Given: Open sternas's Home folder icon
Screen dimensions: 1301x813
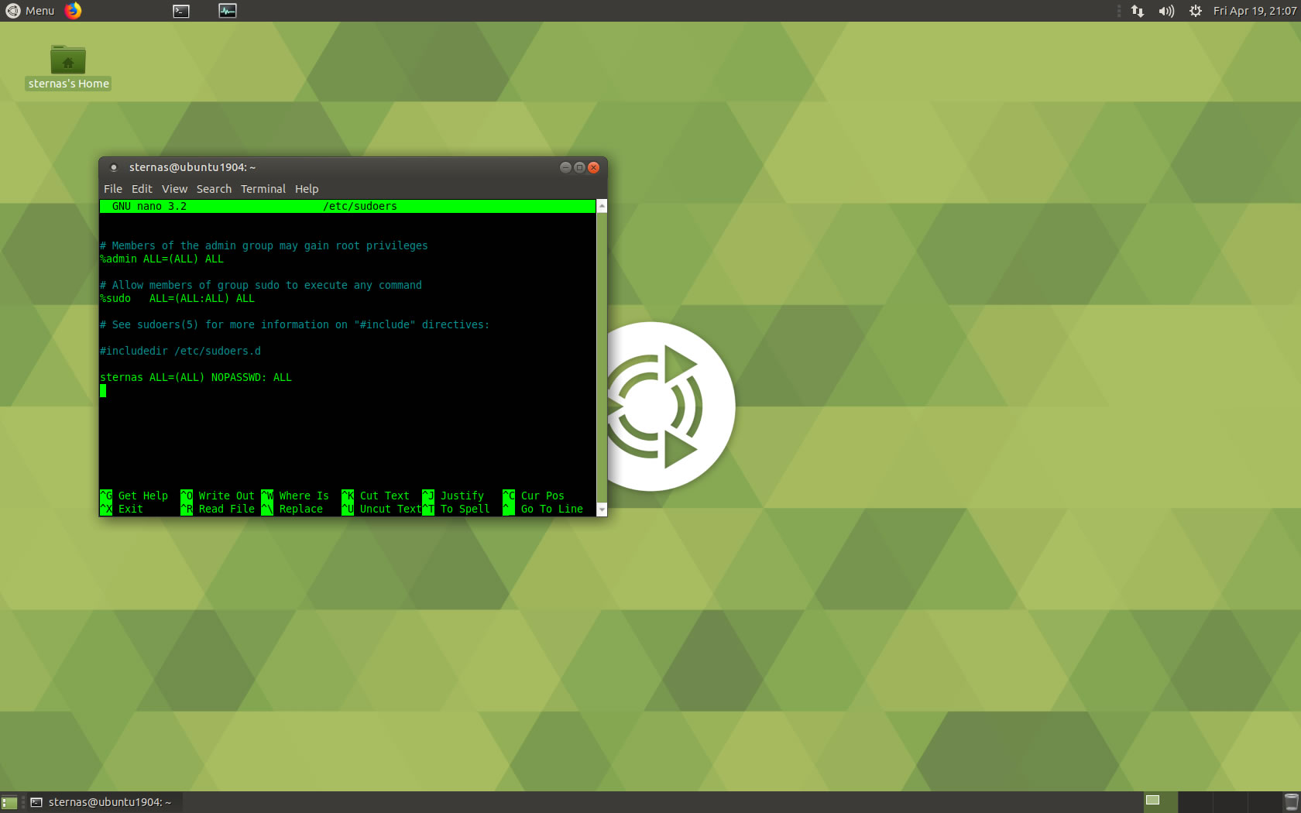Looking at the screenshot, I should (68, 67).
